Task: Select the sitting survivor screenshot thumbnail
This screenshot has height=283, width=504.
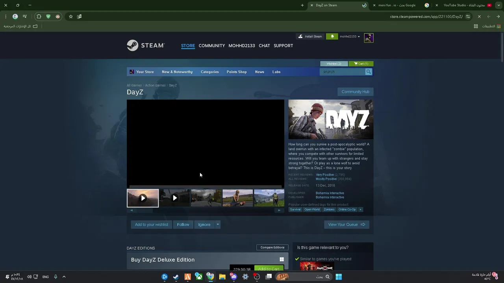Action: coord(238,198)
